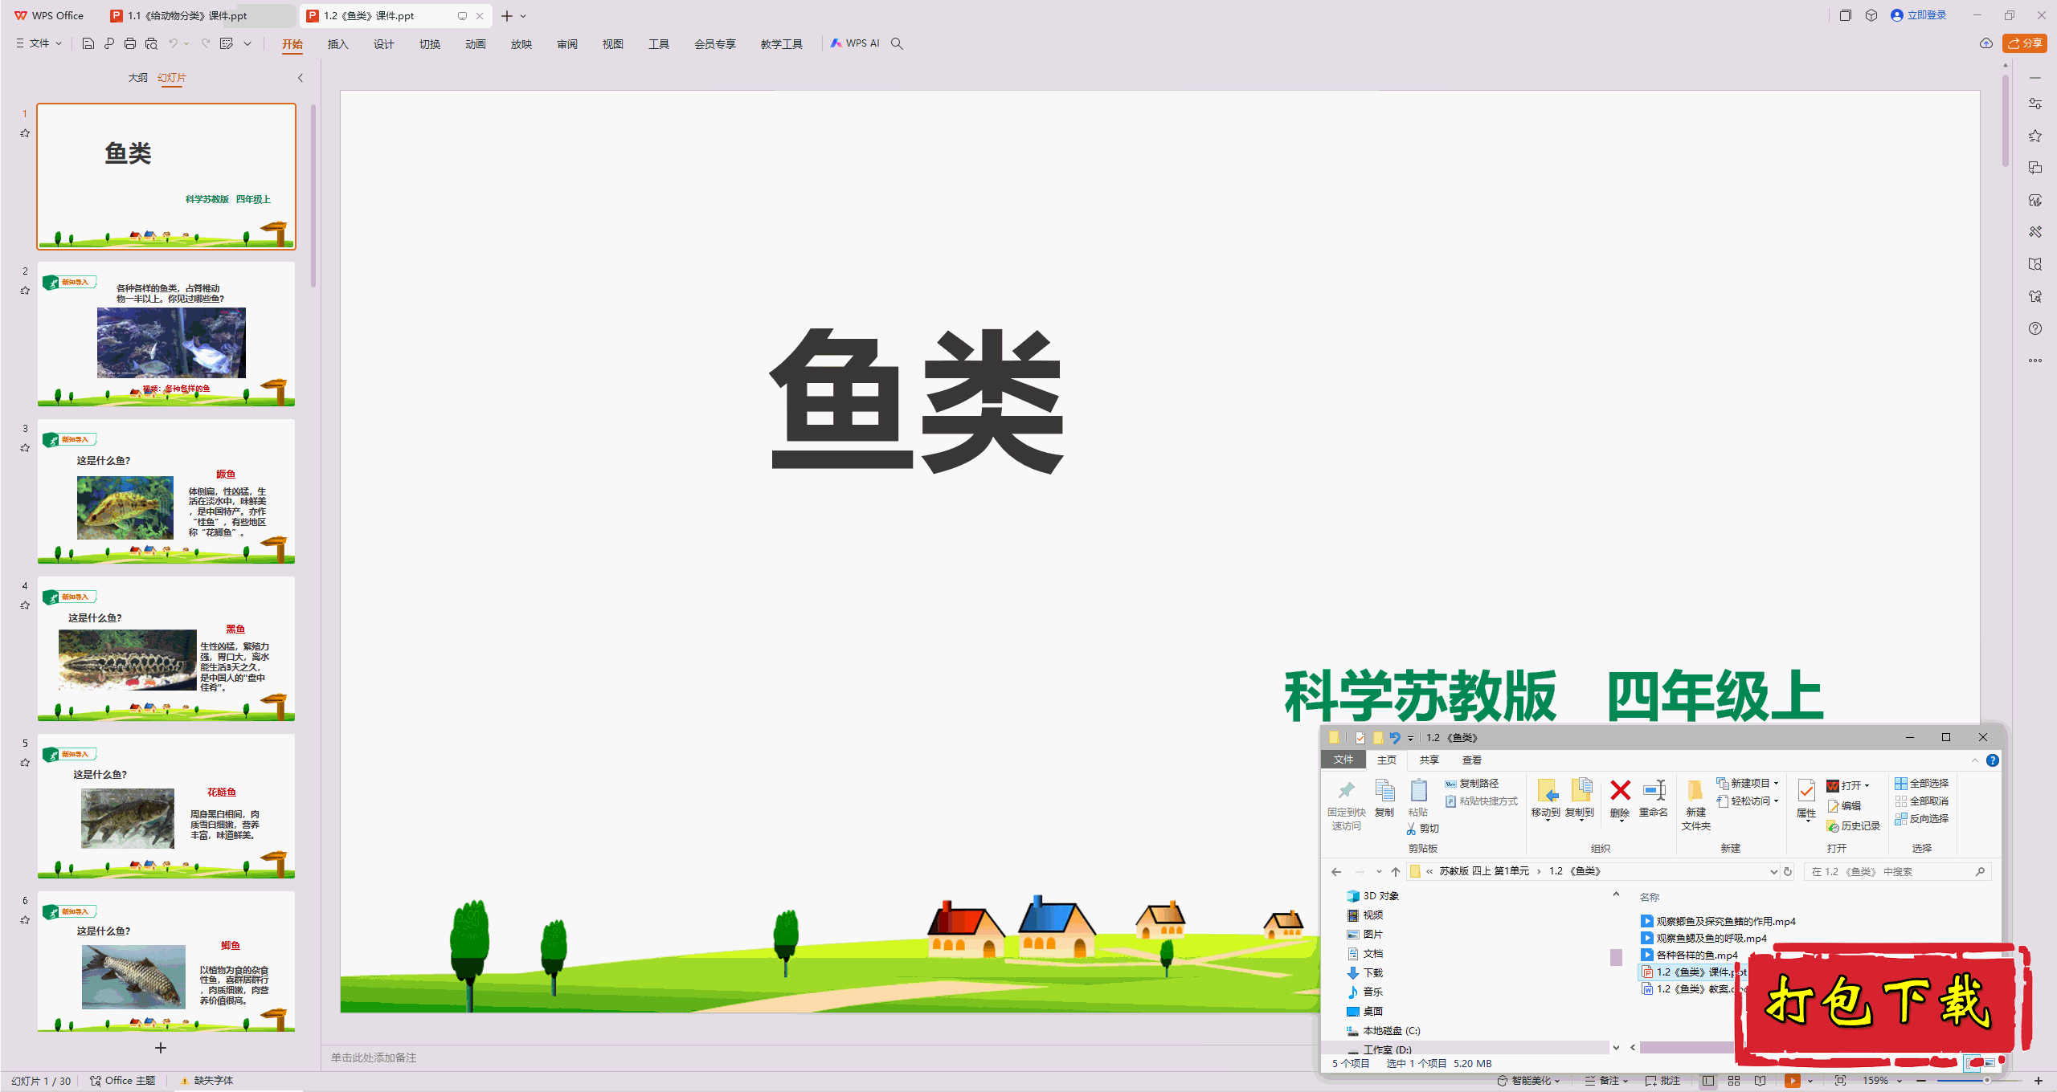Click Select None in Explorer ribbon

(1921, 801)
